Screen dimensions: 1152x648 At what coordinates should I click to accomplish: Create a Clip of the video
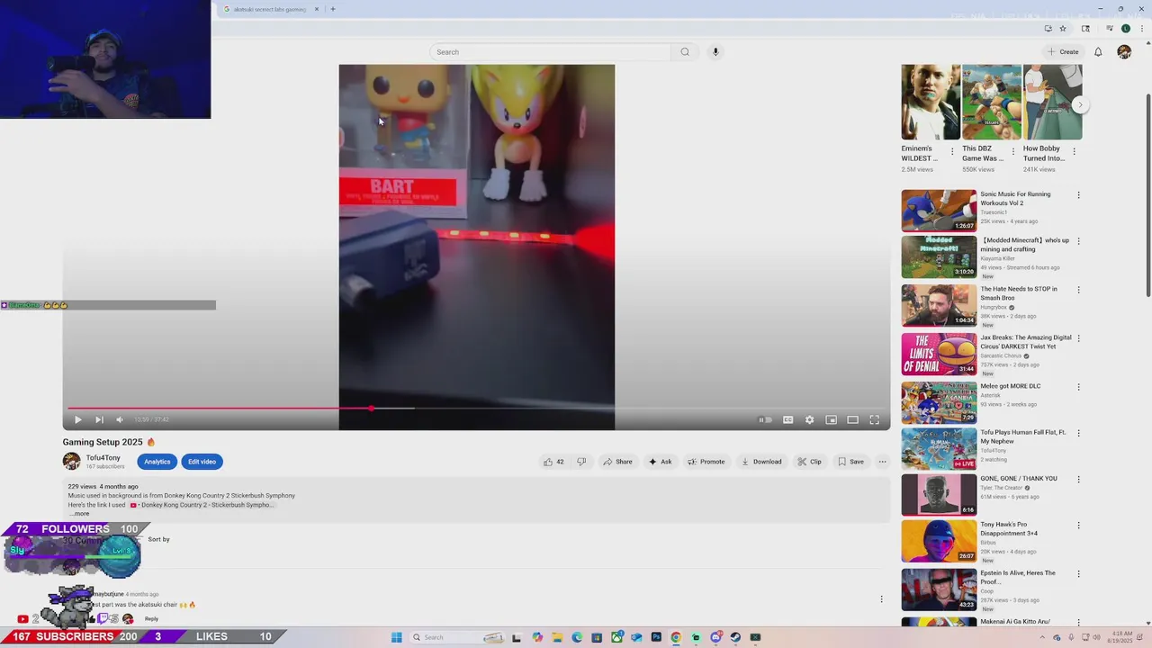[809, 462]
